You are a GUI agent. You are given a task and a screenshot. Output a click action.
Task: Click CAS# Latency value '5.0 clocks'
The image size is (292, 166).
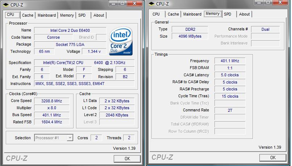[230, 75]
